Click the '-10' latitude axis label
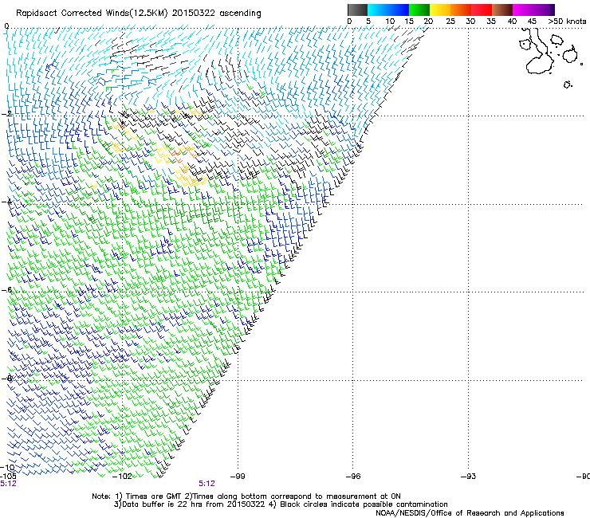 coord(7,467)
